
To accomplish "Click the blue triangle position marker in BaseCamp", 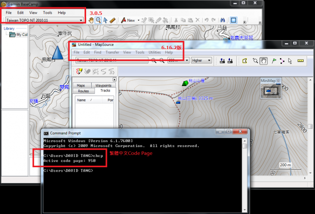I will 58,53.
